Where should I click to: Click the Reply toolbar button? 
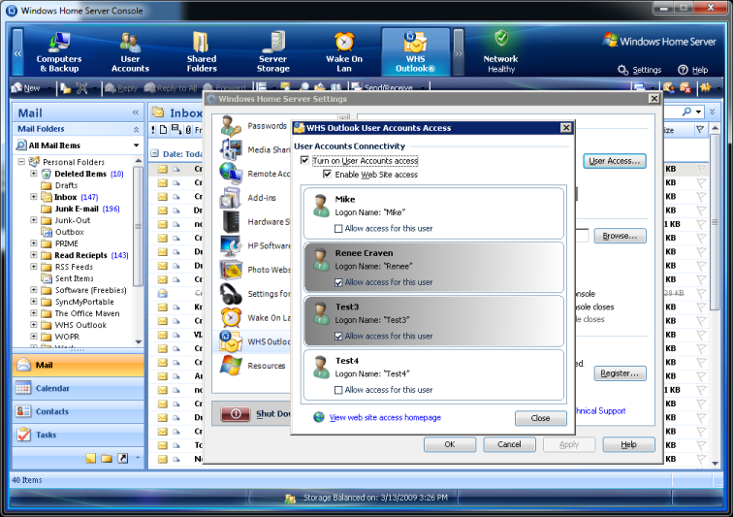[x=121, y=88]
